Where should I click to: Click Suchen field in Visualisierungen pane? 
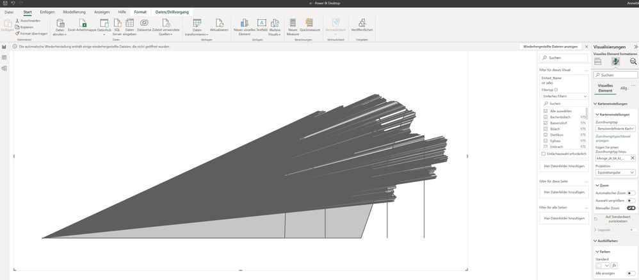point(615,75)
